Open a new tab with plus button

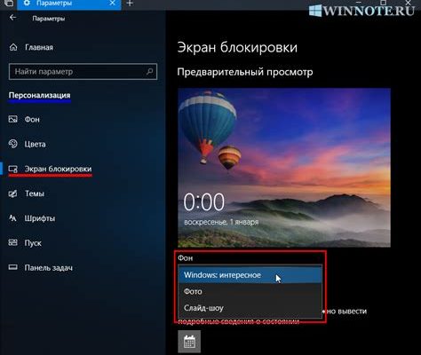[x=130, y=4]
